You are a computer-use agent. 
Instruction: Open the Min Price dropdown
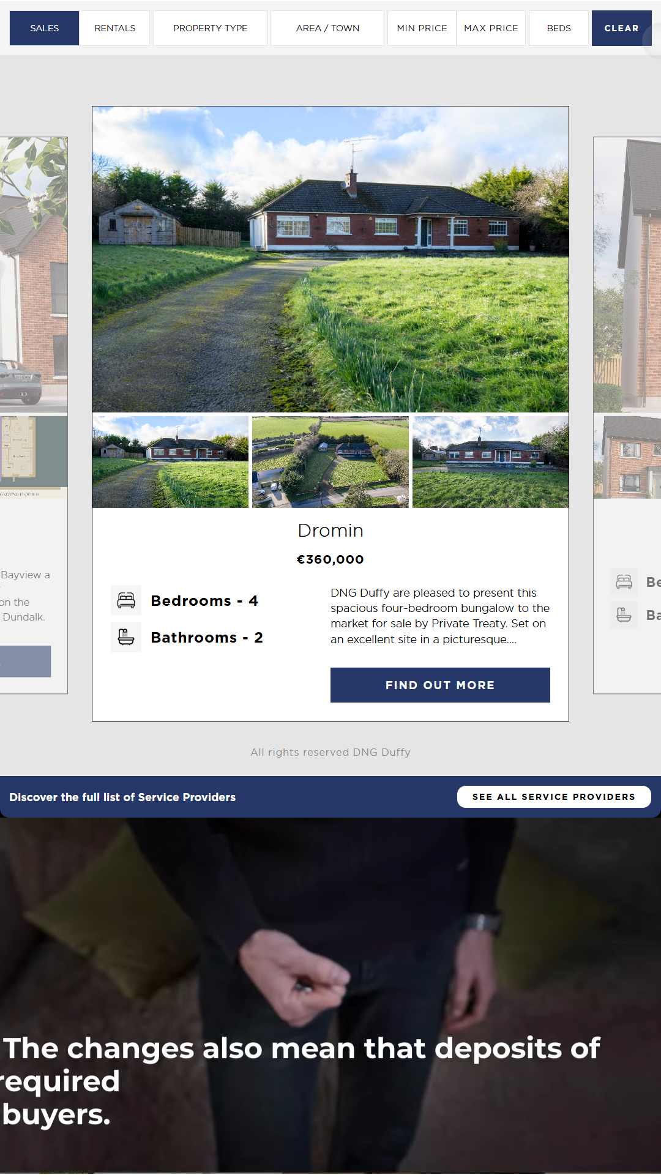pos(422,28)
